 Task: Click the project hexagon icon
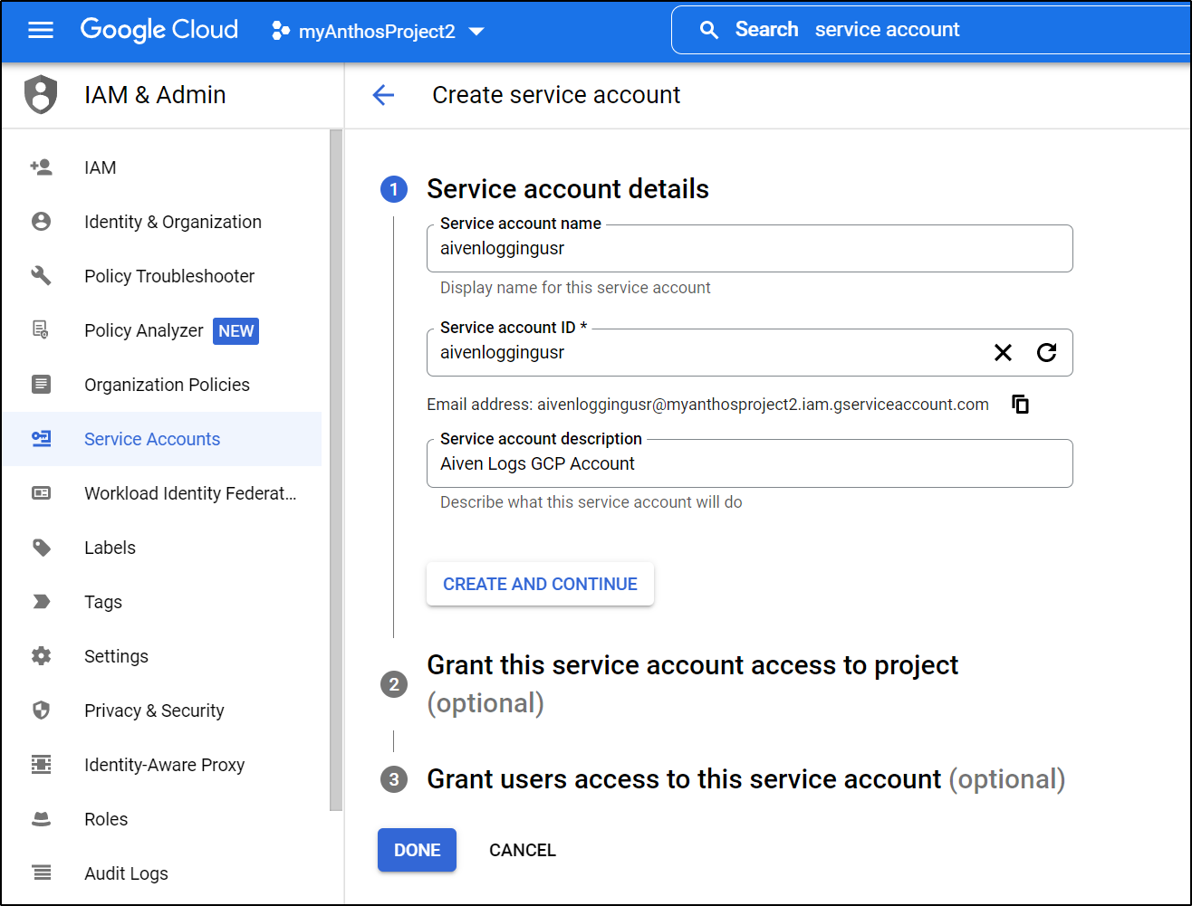pyautogui.click(x=281, y=32)
